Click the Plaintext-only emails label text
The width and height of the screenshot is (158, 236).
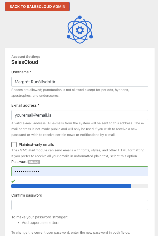(36, 145)
